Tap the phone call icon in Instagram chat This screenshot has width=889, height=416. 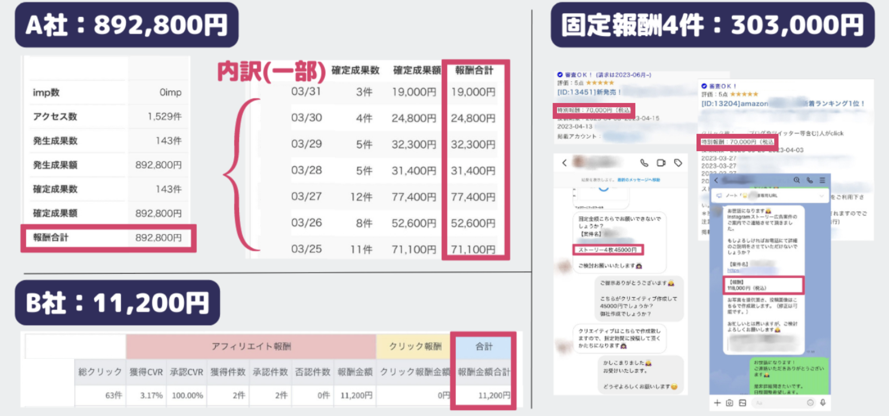coord(644,163)
